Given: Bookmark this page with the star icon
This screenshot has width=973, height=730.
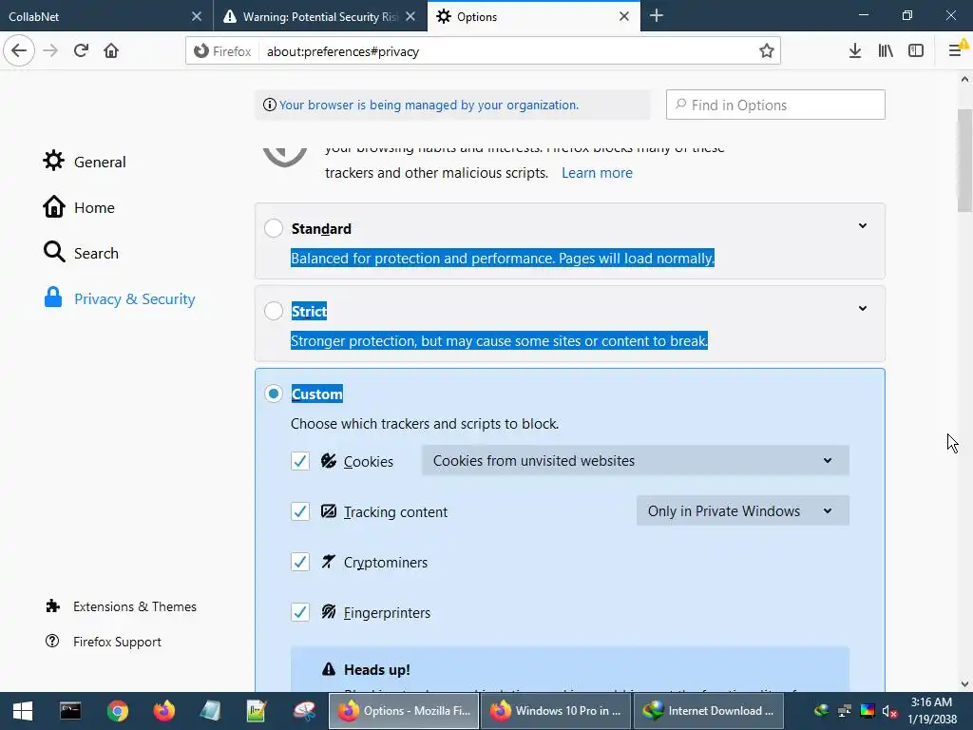Looking at the screenshot, I should (x=767, y=51).
